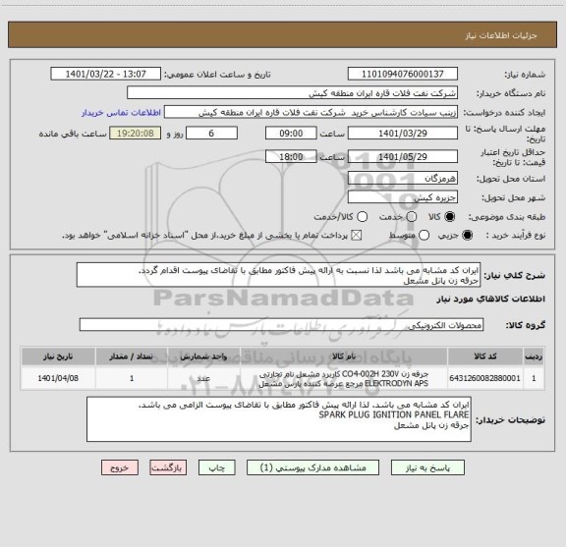Click the response deadline date 1401/03/29

pos(403,134)
